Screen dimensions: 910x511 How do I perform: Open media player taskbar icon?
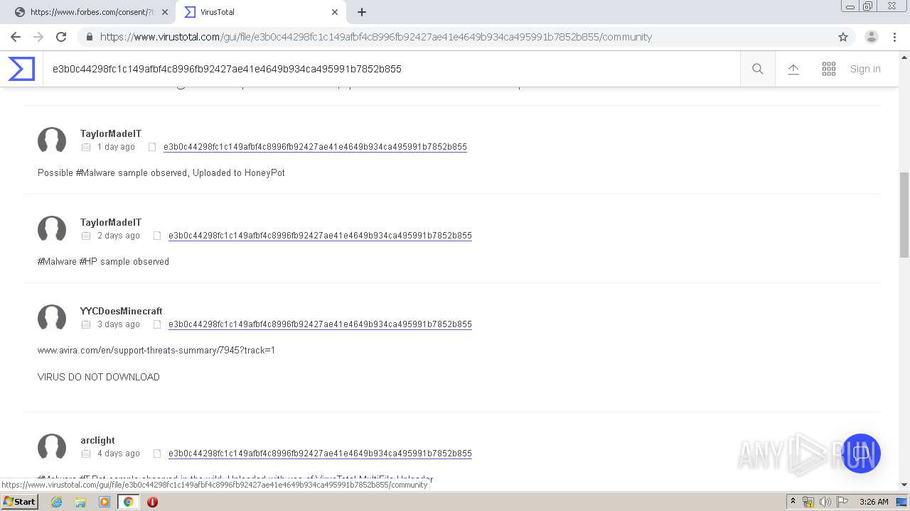click(105, 502)
